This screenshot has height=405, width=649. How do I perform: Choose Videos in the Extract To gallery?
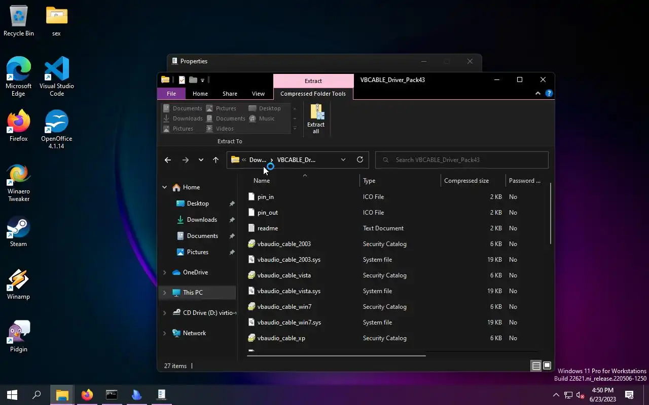[220, 129]
